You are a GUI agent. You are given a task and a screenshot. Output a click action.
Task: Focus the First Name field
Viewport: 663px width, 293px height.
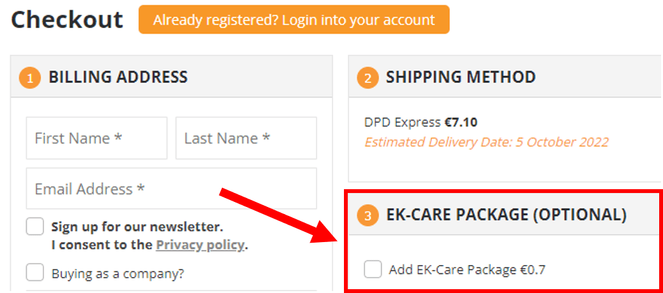point(97,138)
